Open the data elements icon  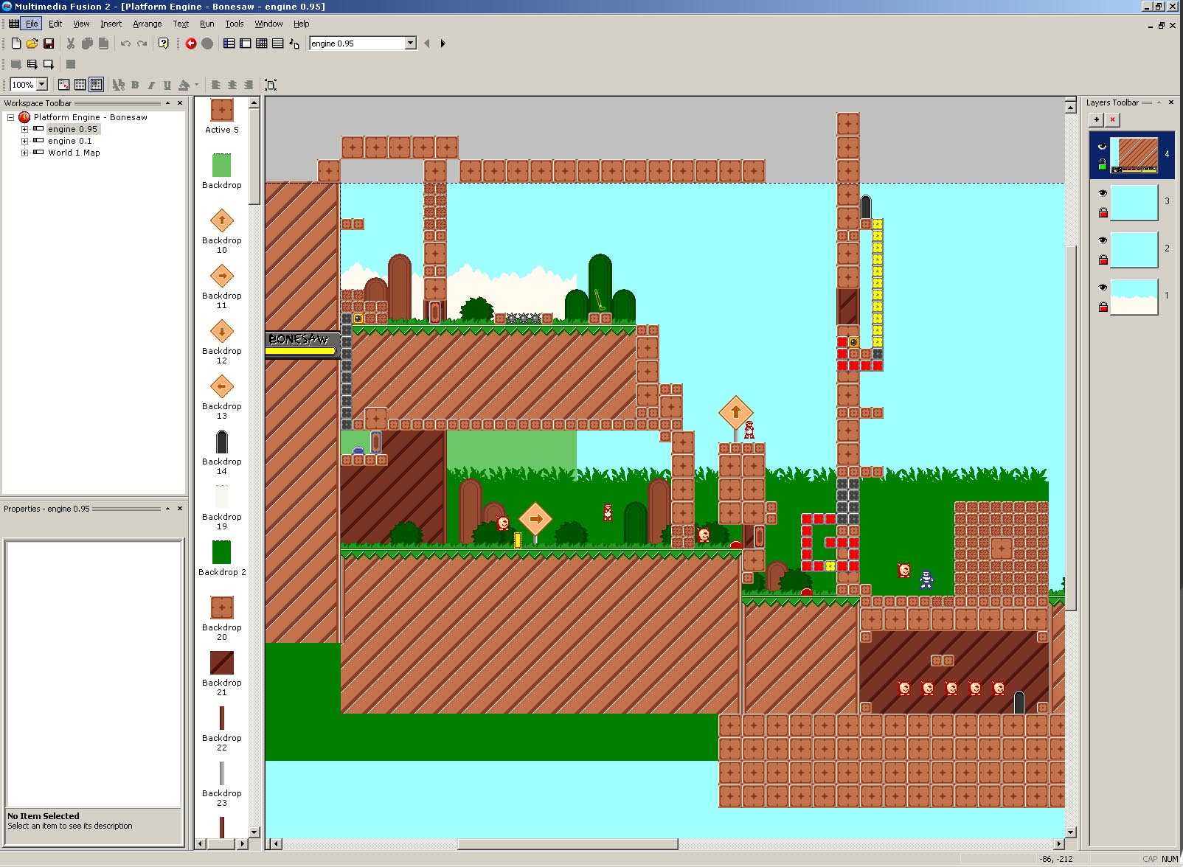pyautogui.click(x=294, y=43)
